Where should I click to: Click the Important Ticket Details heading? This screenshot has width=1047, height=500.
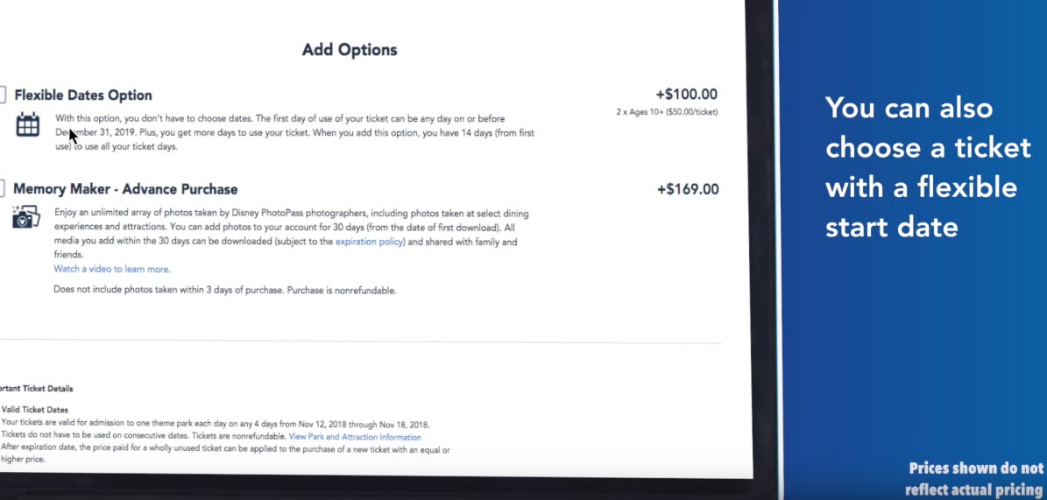(x=36, y=389)
